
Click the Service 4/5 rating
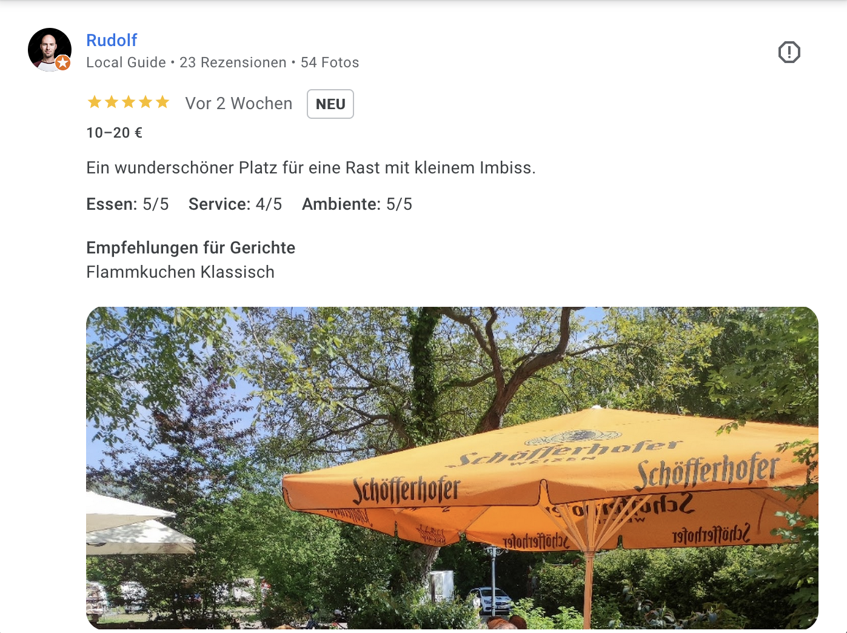pos(235,204)
